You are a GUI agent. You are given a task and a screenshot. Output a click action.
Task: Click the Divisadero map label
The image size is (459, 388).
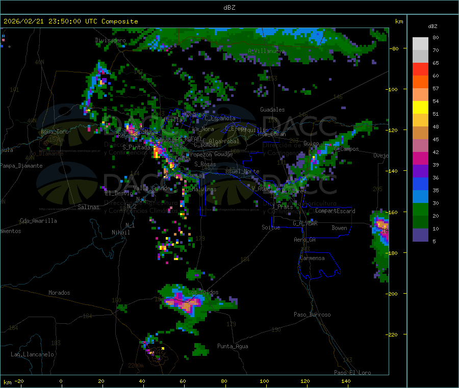[x=110, y=40]
